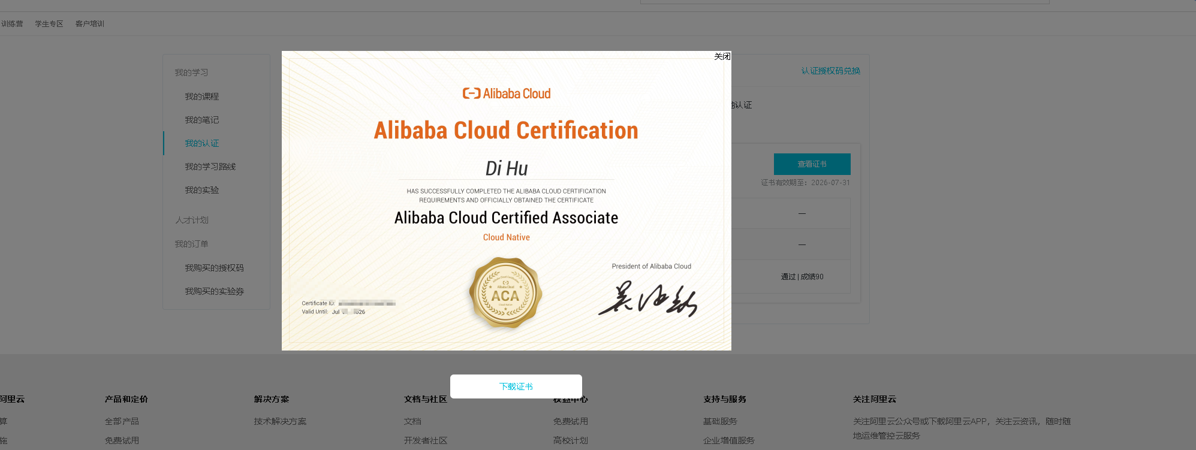Click the 我的订单 sidebar heading
This screenshot has height=450, width=1196.
click(191, 244)
